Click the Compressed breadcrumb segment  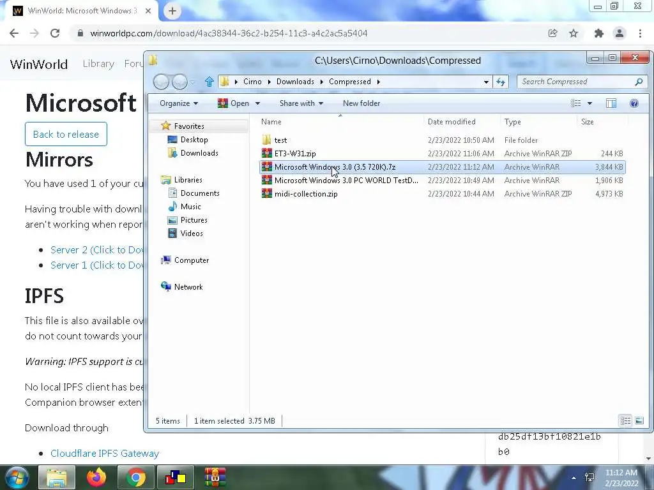pyautogui.click(x=349, y=82)
